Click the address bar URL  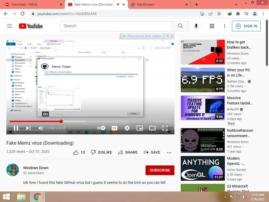pos(67,14)
